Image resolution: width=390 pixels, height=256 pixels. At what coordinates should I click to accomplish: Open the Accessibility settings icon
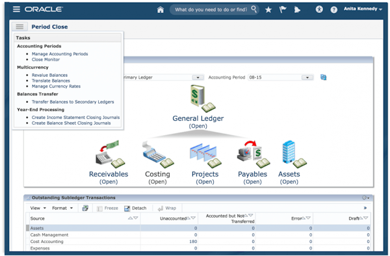319,10
